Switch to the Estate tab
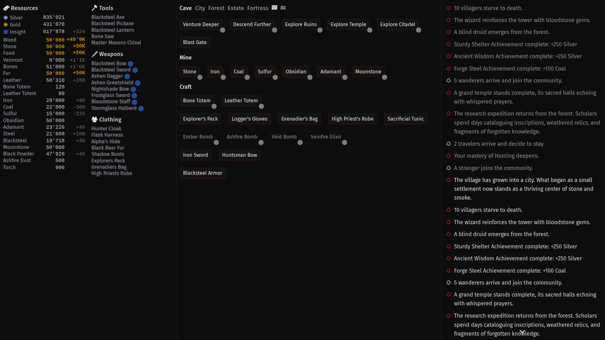The height and width of the screenshot is (340, 605). pyautogui.click(x=236, y=8)
